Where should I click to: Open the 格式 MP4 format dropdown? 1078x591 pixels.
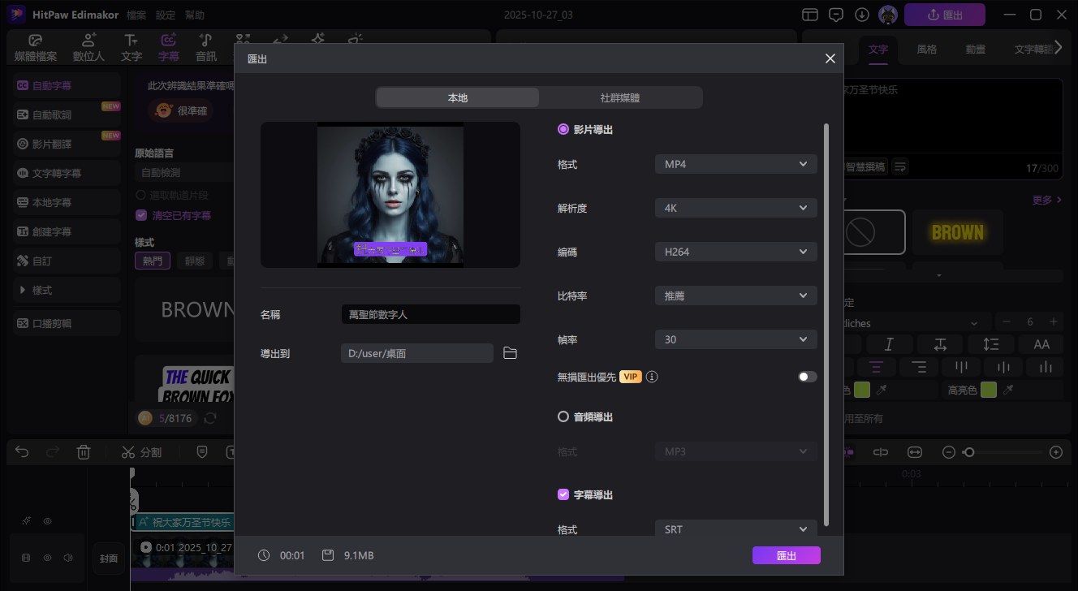[x=735, y=163]
